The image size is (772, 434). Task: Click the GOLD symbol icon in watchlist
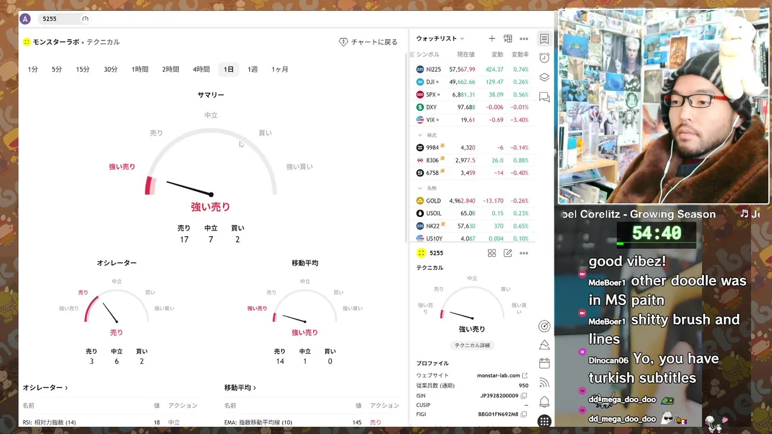tap(420, 201)
